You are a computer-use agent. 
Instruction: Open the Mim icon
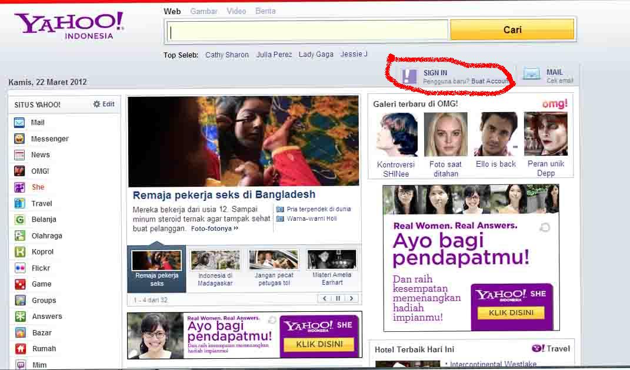[21, 364]
